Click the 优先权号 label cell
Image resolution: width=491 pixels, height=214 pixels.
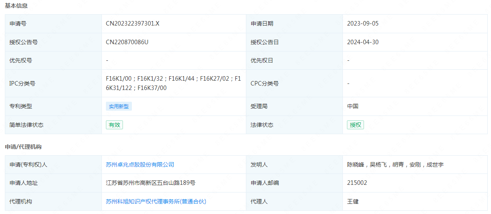(53, 60)
